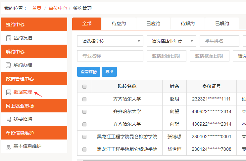Toggle the select-all checkbox in table header

click(84, 87)
